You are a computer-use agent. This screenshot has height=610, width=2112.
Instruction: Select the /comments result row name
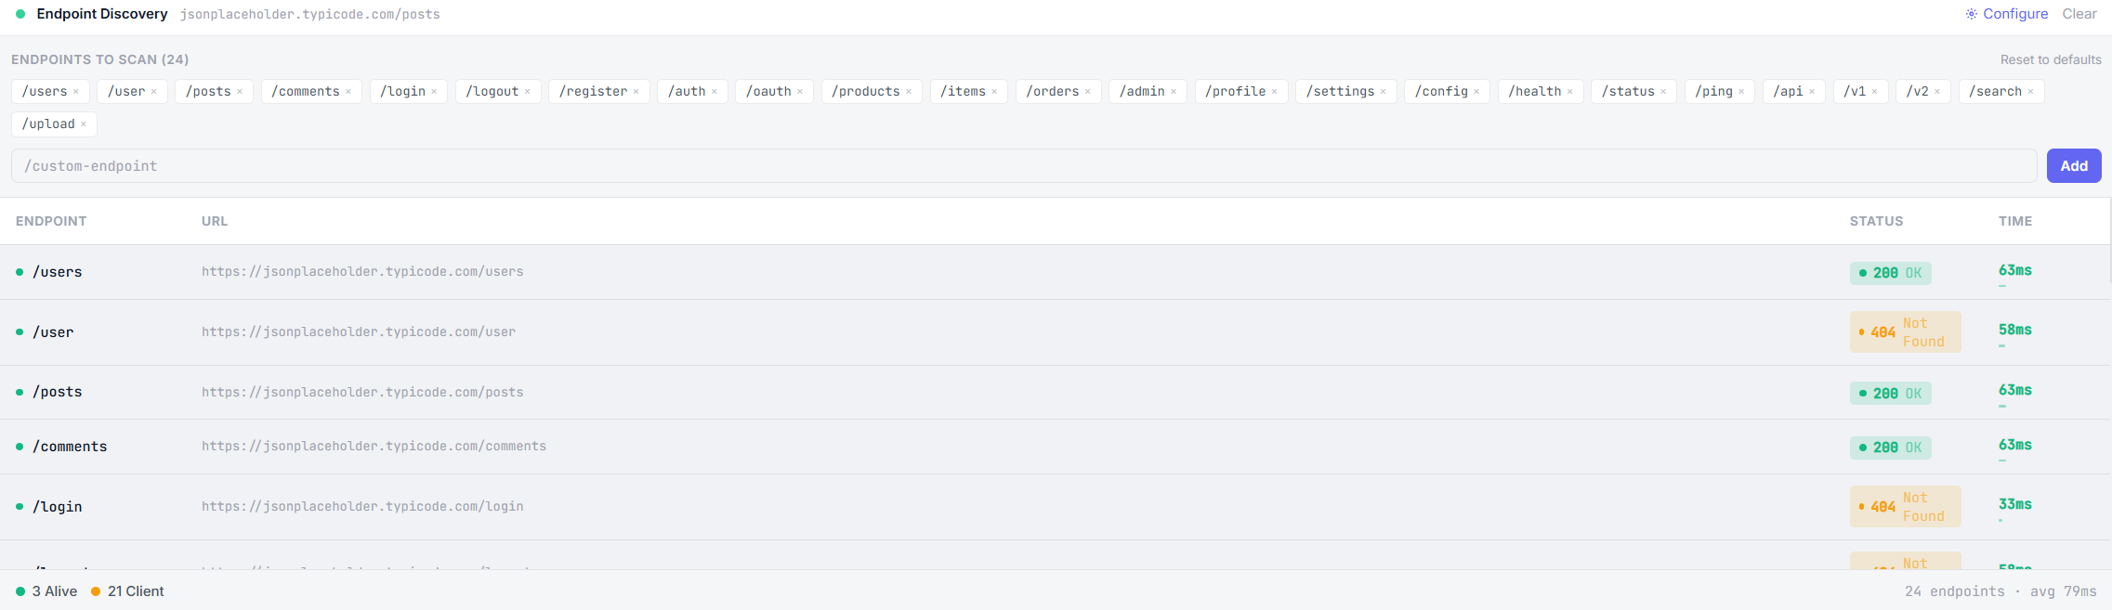point(70,447)
